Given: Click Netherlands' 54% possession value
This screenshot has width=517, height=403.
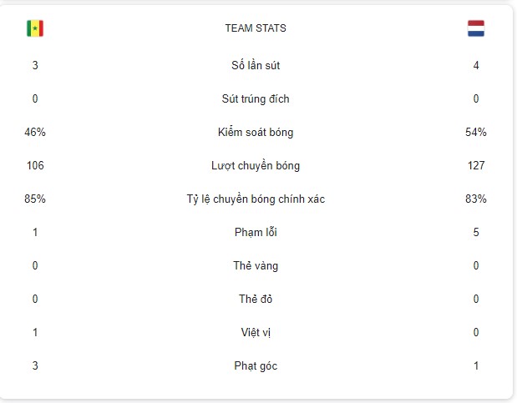Looking at the screenshot, I should 476,132.
